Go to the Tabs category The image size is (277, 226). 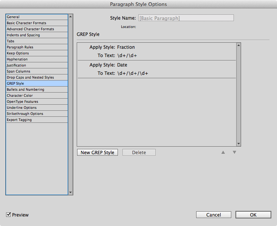(x=37, y=41)
